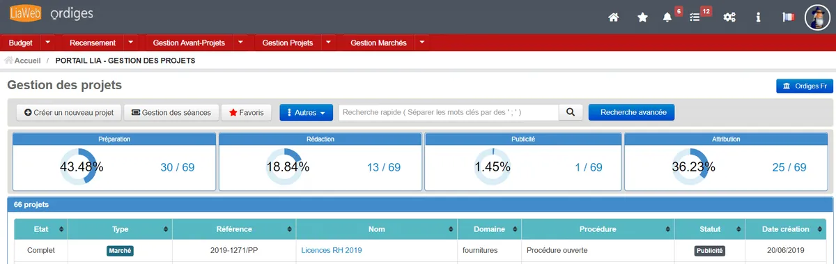Open the Budget menu
The height and width of the screenshot is (264, 836).
[21, 42]
